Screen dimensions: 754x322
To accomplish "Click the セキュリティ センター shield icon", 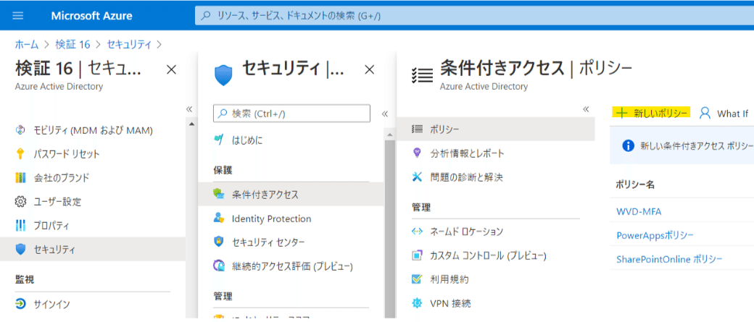I will (218, 242).
